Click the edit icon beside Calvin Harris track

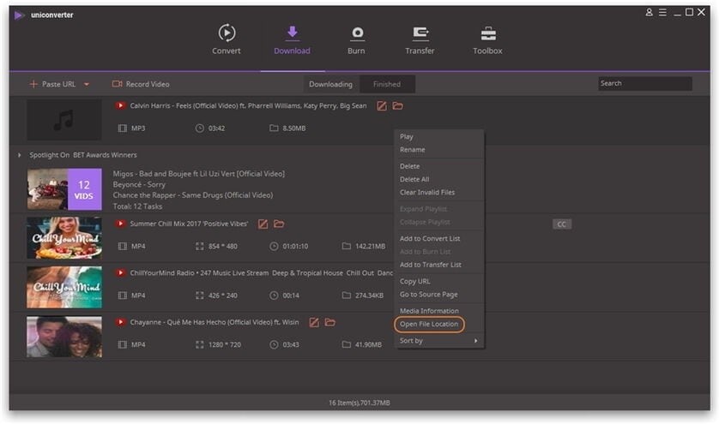coord(382,106)
